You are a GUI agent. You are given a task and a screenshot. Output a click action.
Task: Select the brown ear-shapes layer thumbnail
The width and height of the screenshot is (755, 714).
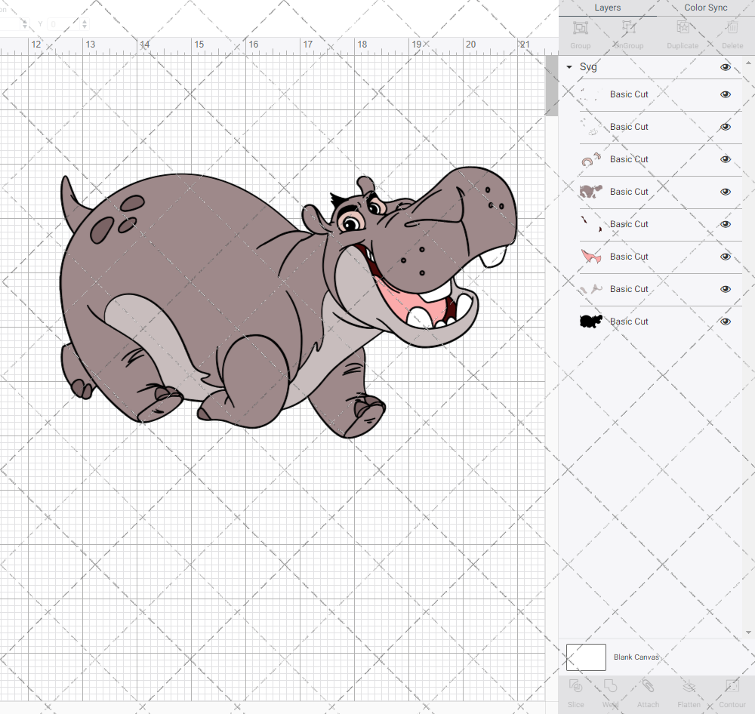coord(591,159)
